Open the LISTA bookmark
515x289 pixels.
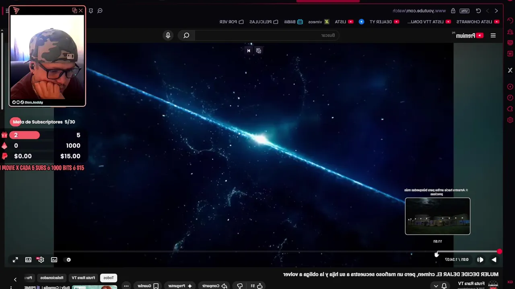pyautogui.click(x=344, y=22)
